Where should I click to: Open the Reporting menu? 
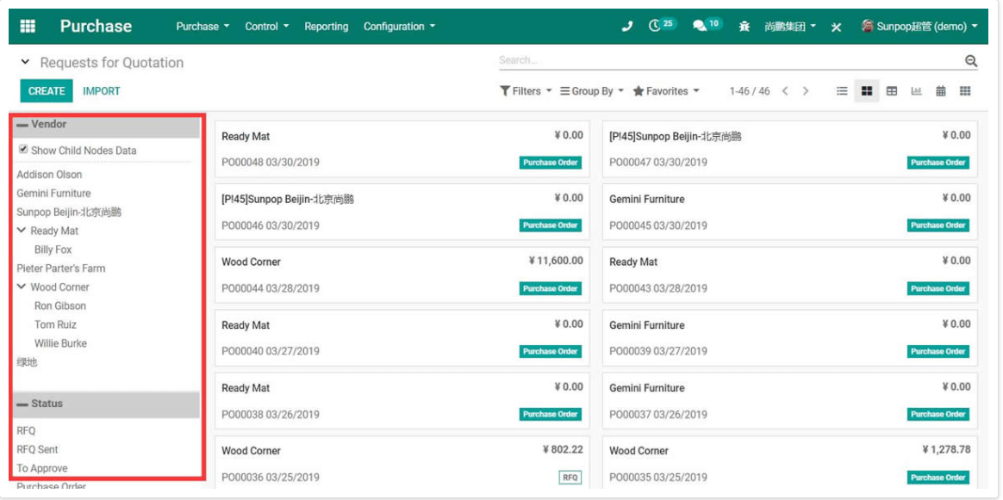[x=327, y=26]
